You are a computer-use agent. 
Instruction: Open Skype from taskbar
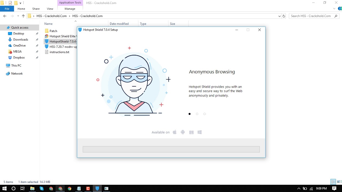pyautogui.click(x=42, y=189)
